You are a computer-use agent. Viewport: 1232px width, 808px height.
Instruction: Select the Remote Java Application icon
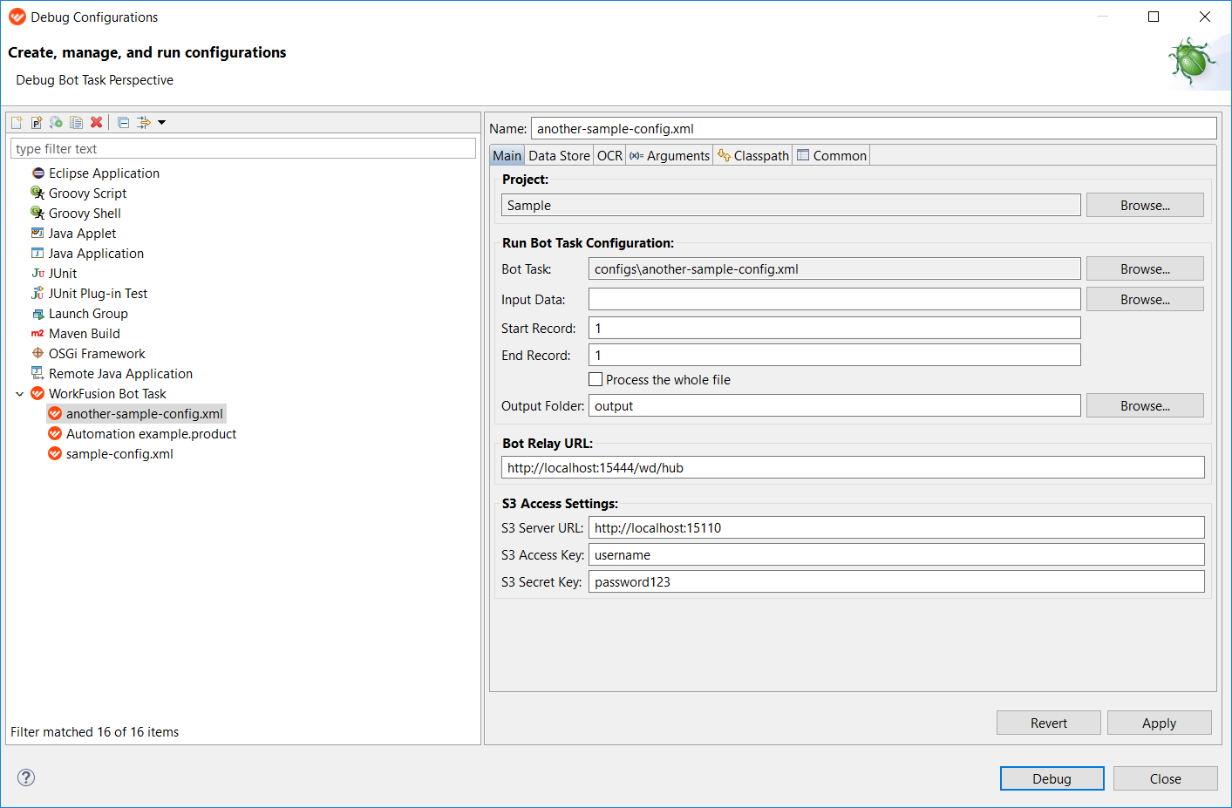pos(37,374)
